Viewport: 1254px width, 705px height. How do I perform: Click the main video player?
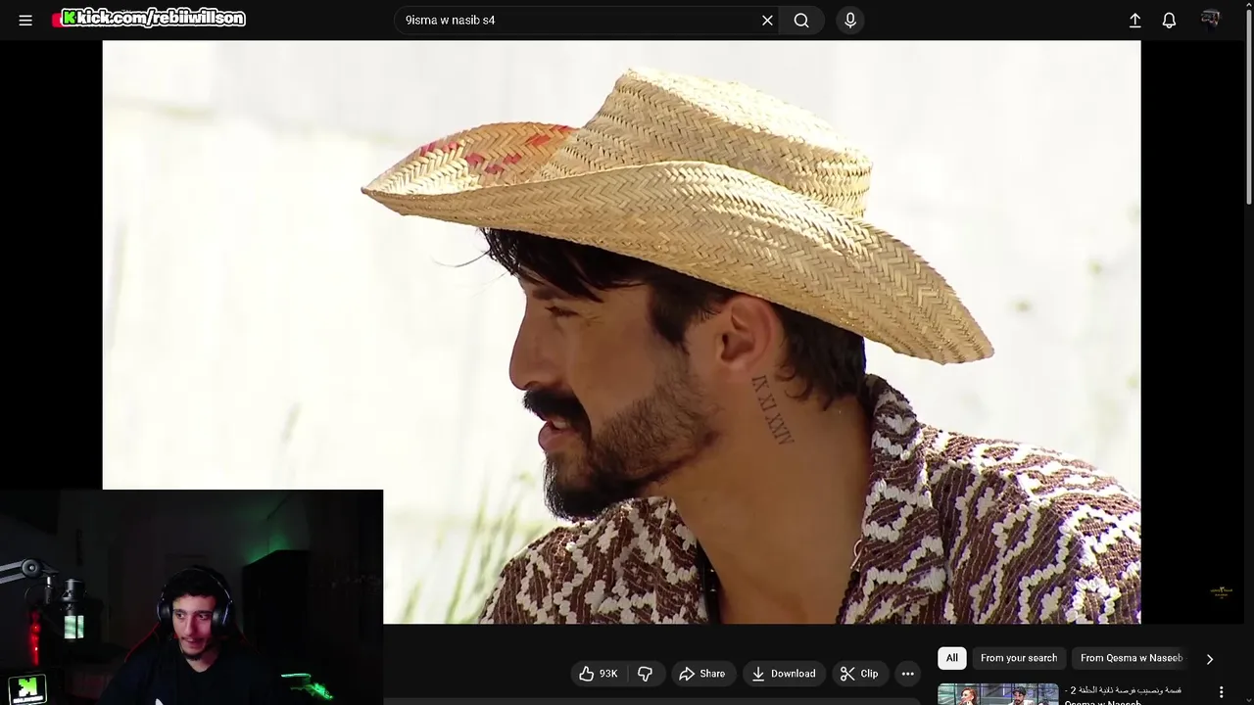[x=621, y=332]
